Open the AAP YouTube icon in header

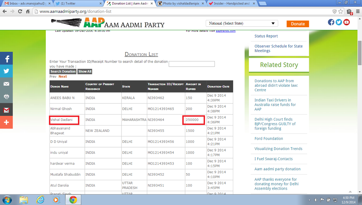coord(346,22)
